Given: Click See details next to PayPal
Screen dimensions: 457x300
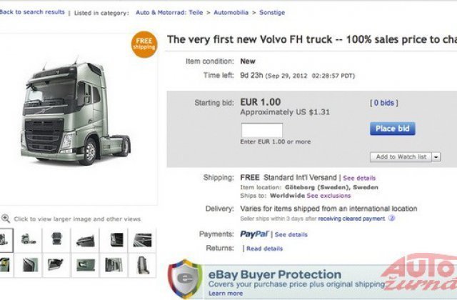Looking at the screenshot, I should pyautogui.click(x=291, y=234).
